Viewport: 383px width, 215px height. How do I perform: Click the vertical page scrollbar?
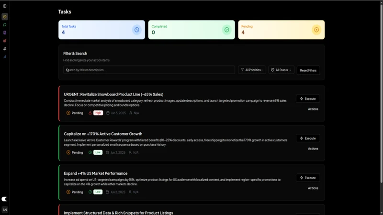[381, 94]
